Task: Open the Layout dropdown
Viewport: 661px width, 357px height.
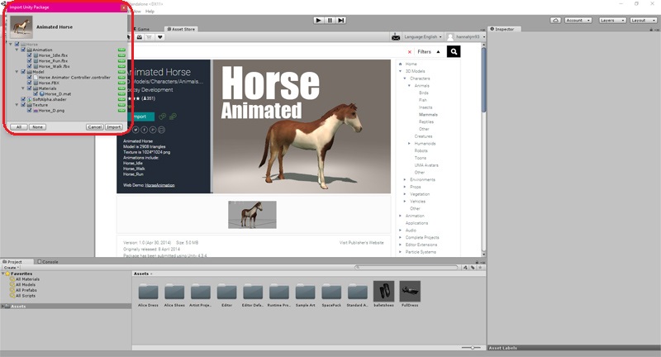Action: (x=644, y=20)
